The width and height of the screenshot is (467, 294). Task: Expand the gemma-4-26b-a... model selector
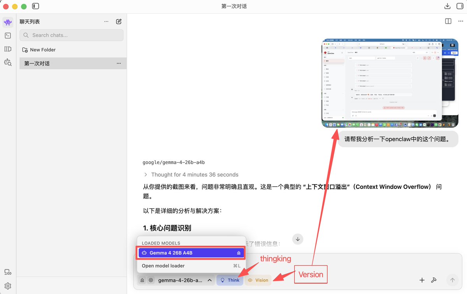[185, 280]
